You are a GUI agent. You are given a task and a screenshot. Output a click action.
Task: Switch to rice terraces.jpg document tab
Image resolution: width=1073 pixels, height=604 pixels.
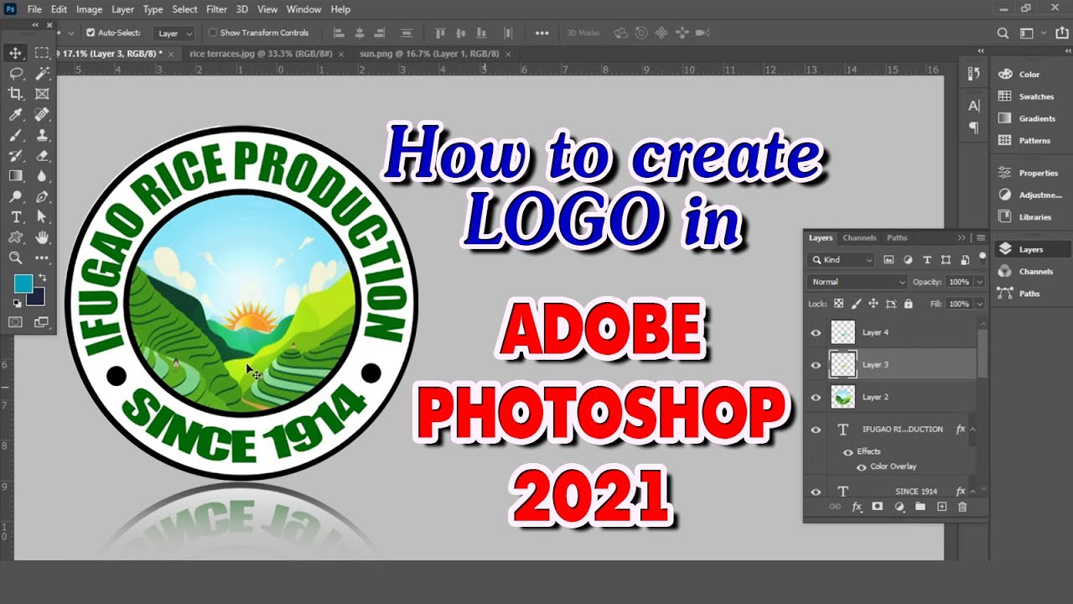[262, 54]
